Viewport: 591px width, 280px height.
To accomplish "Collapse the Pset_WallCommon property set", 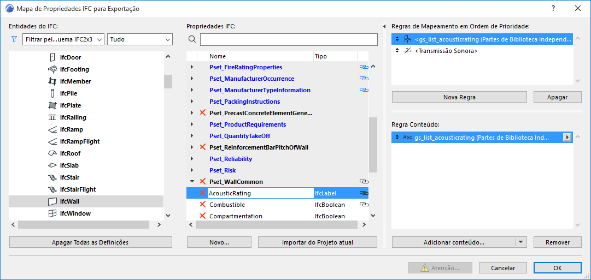I will point(192,182).
